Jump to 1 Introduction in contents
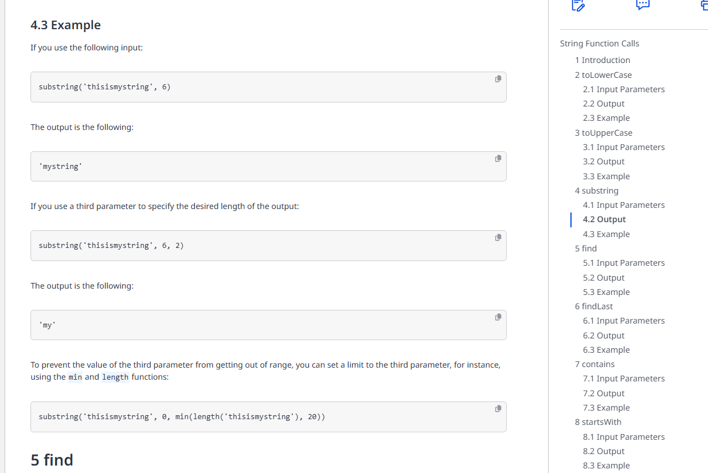Viewport: 708px width, 473px height. 603,60
